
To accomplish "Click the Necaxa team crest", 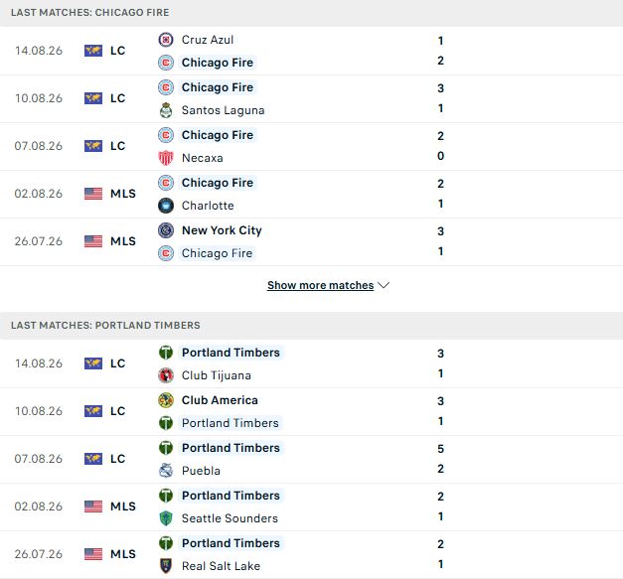I will (166, 158).
